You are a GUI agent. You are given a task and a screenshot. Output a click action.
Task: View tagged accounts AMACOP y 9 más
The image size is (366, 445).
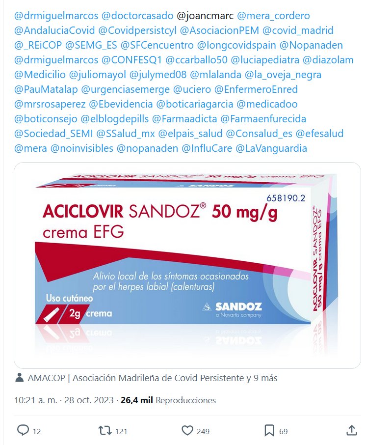(153, 378)
